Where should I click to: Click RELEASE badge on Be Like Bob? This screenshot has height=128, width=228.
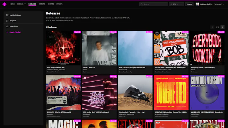[185, 32]
